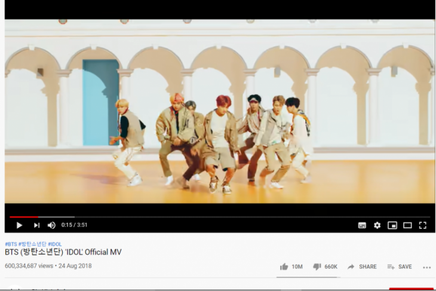The height and width of the screenshot is (291, 436).
Task: Open the #BTS hashtag link
Action: [x=11, y=244]
